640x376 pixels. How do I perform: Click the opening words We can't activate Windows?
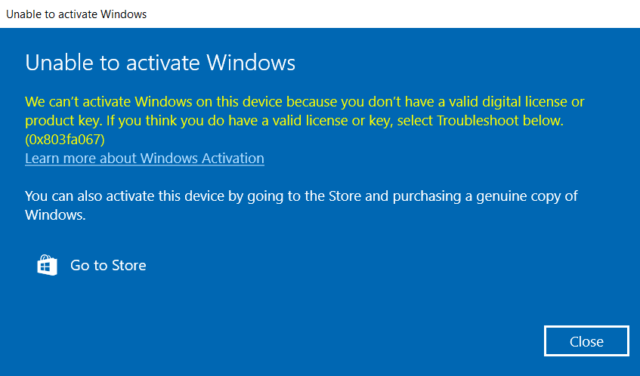(x=109, y=101)
